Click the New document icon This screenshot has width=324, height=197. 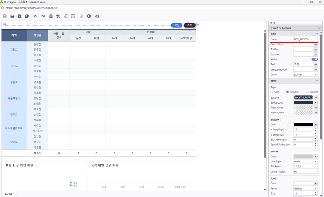click(x=5, y=16)
